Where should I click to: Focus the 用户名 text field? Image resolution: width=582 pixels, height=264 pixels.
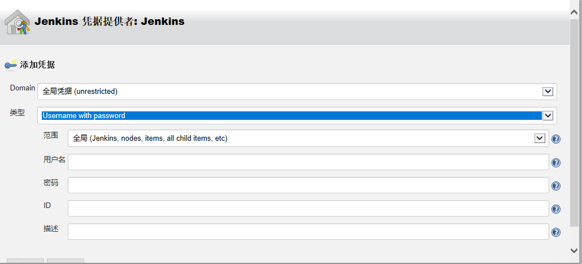308,162
